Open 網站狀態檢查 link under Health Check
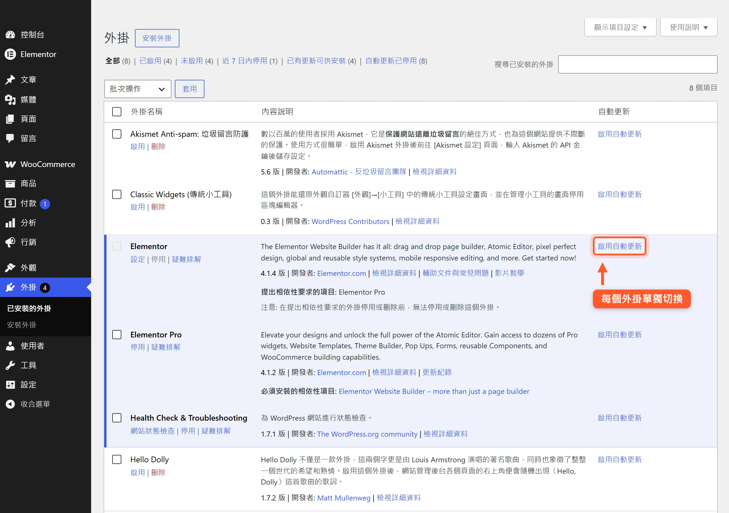 point(152,431)
